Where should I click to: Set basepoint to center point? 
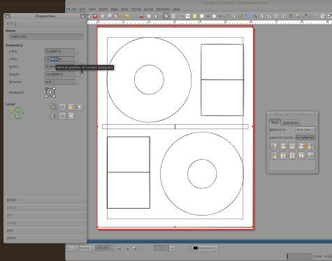(50, 92)
